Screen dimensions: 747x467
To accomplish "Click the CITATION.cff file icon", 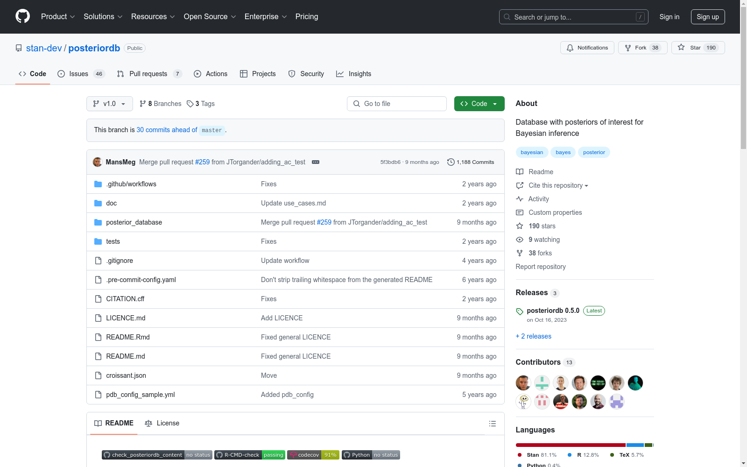I will [98, 299].
